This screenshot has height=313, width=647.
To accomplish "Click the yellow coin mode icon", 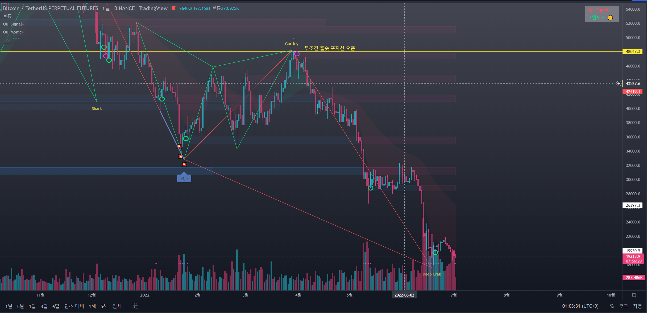I will point(610,18).
